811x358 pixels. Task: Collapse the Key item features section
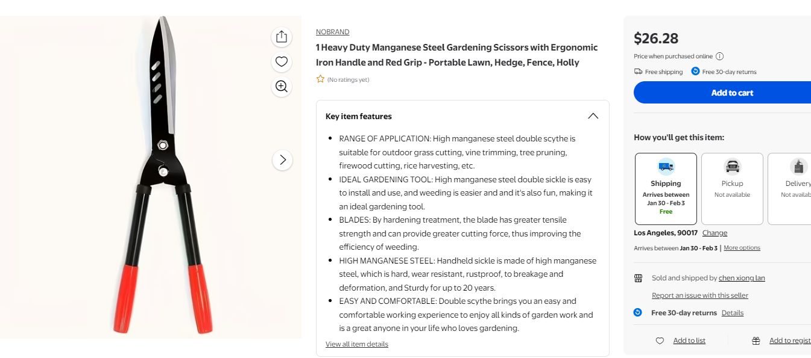[593, 116]
